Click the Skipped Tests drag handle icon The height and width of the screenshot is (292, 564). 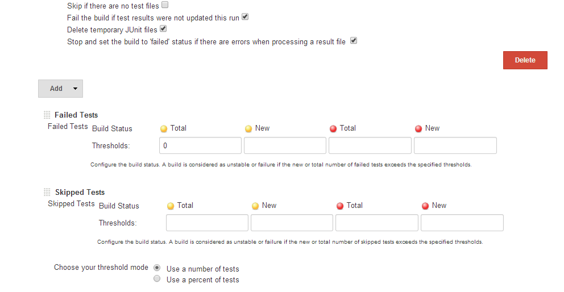[47, 192]
